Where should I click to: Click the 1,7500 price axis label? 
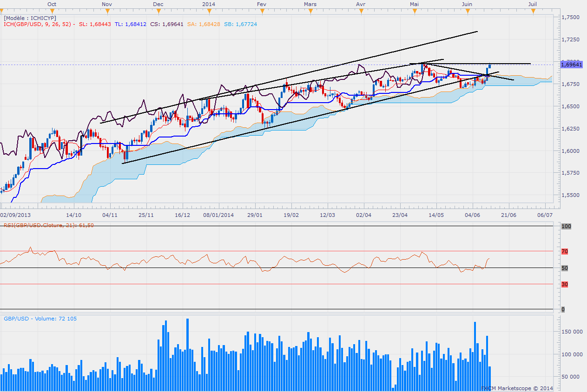pos(570,17)
